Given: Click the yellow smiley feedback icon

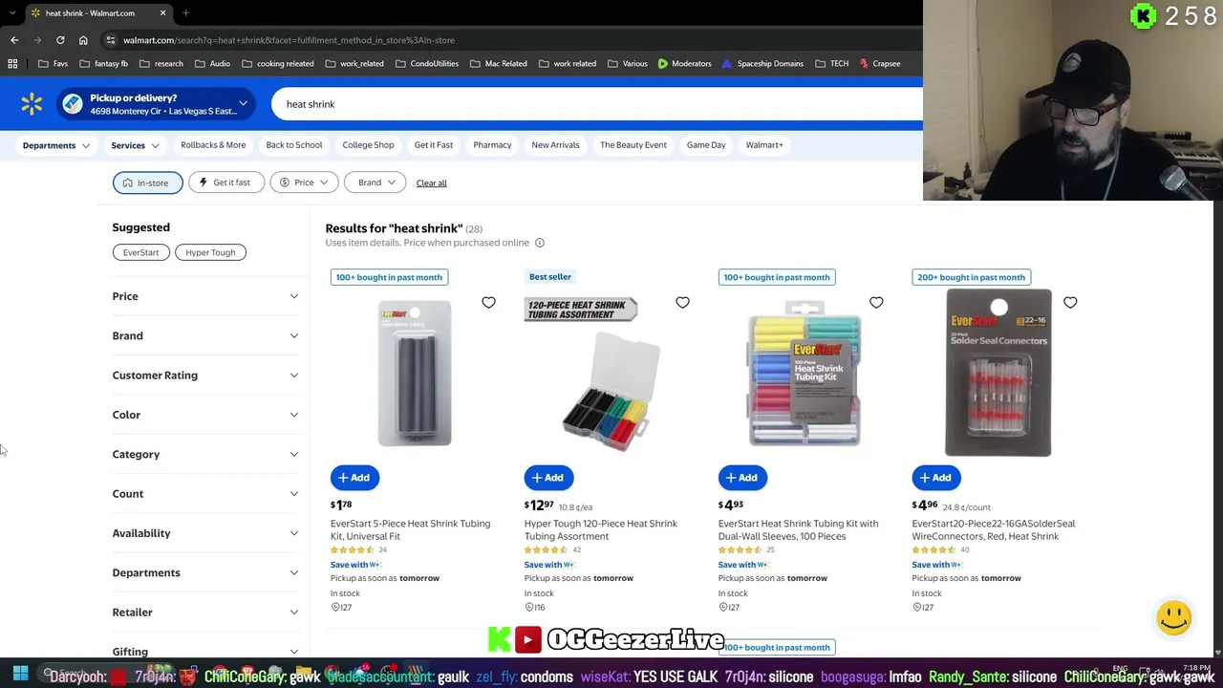Looking at the screenshot, I should [1173, 617].
